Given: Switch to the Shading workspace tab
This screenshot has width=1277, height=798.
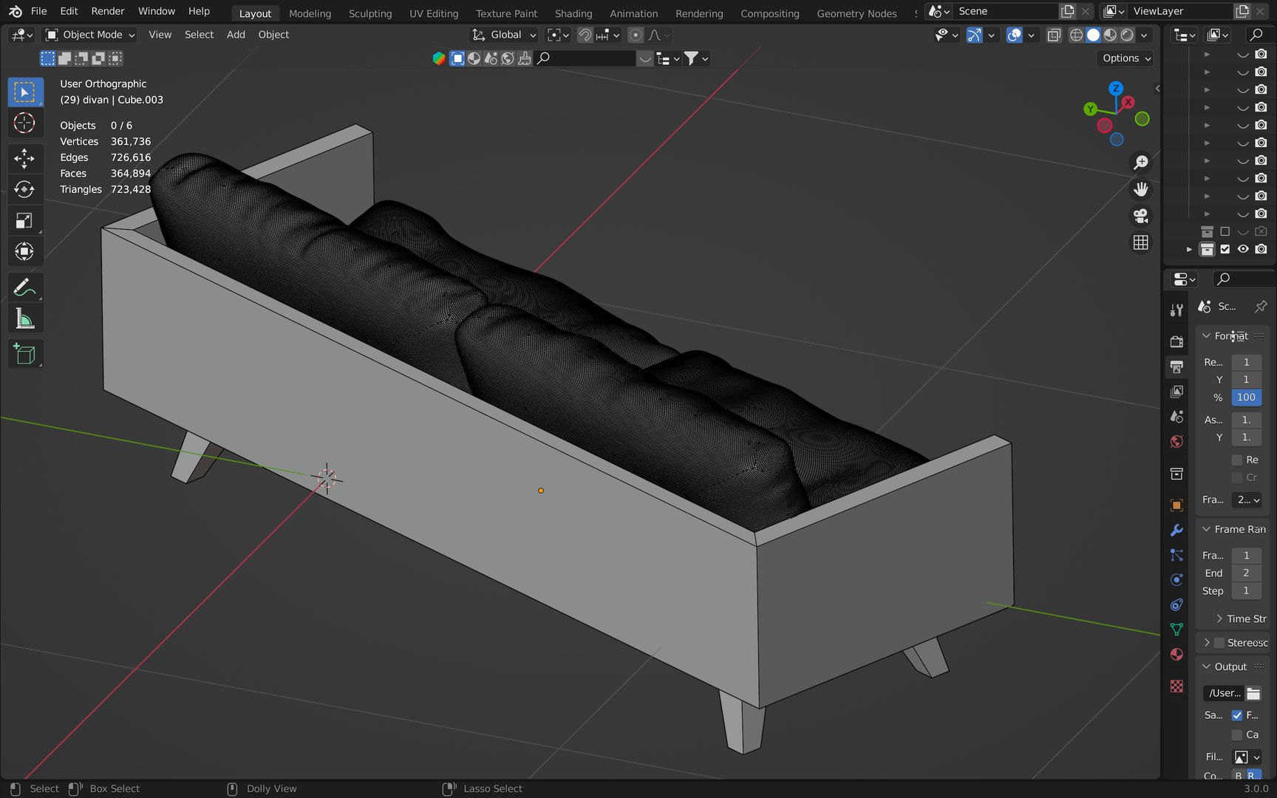Looking at the screenshot, I should (573, 13).
